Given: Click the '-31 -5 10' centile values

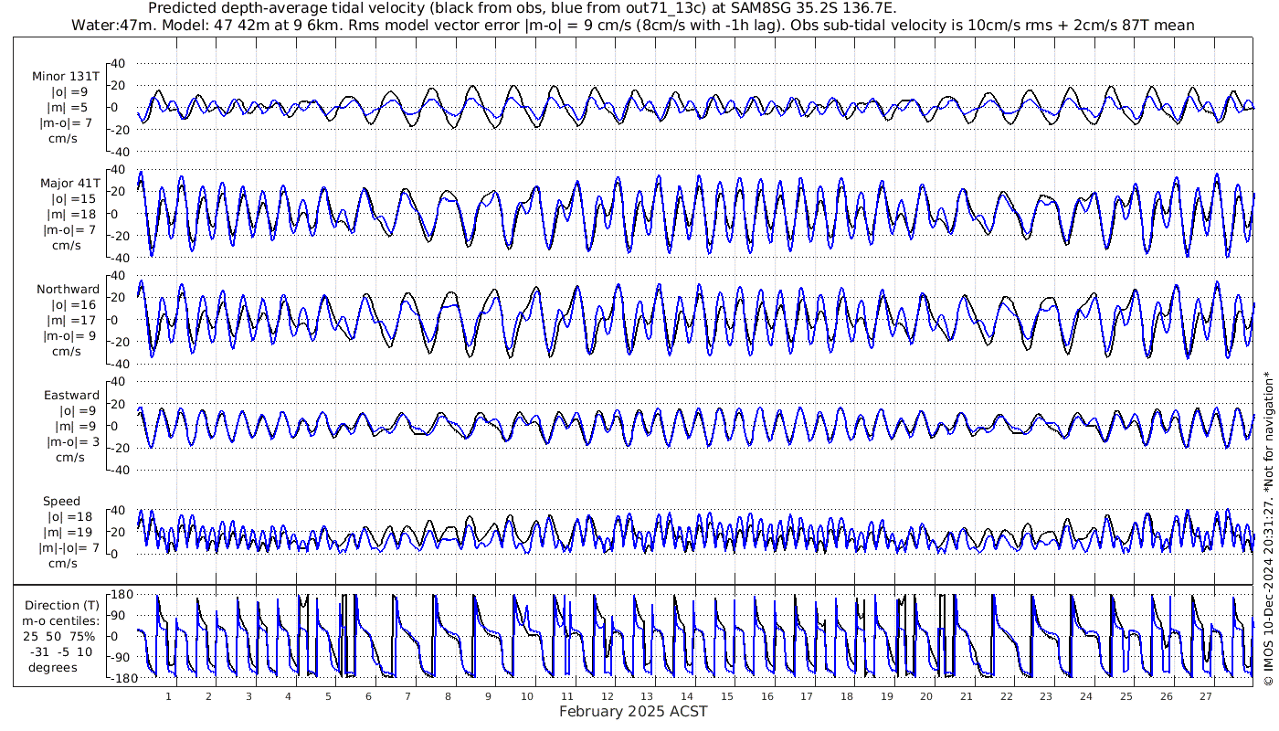Looking at the screenshot, I should (x=61, y=652).
